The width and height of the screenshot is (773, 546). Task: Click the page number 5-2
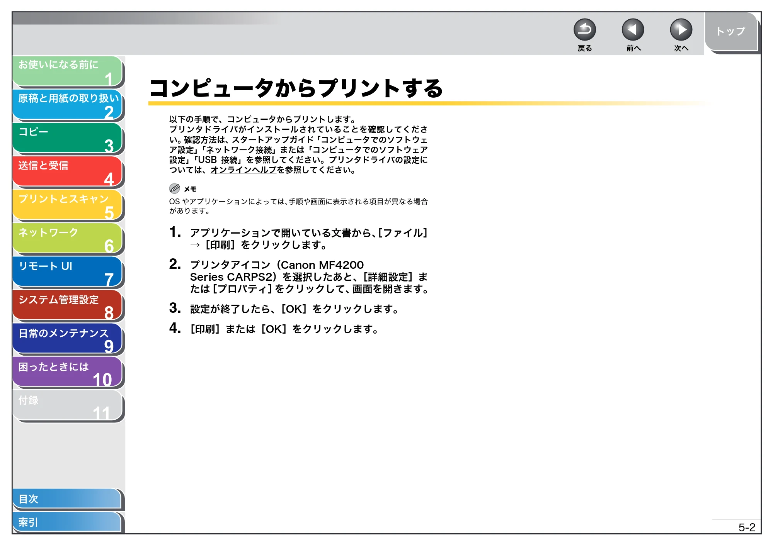(x=747, y=527)
